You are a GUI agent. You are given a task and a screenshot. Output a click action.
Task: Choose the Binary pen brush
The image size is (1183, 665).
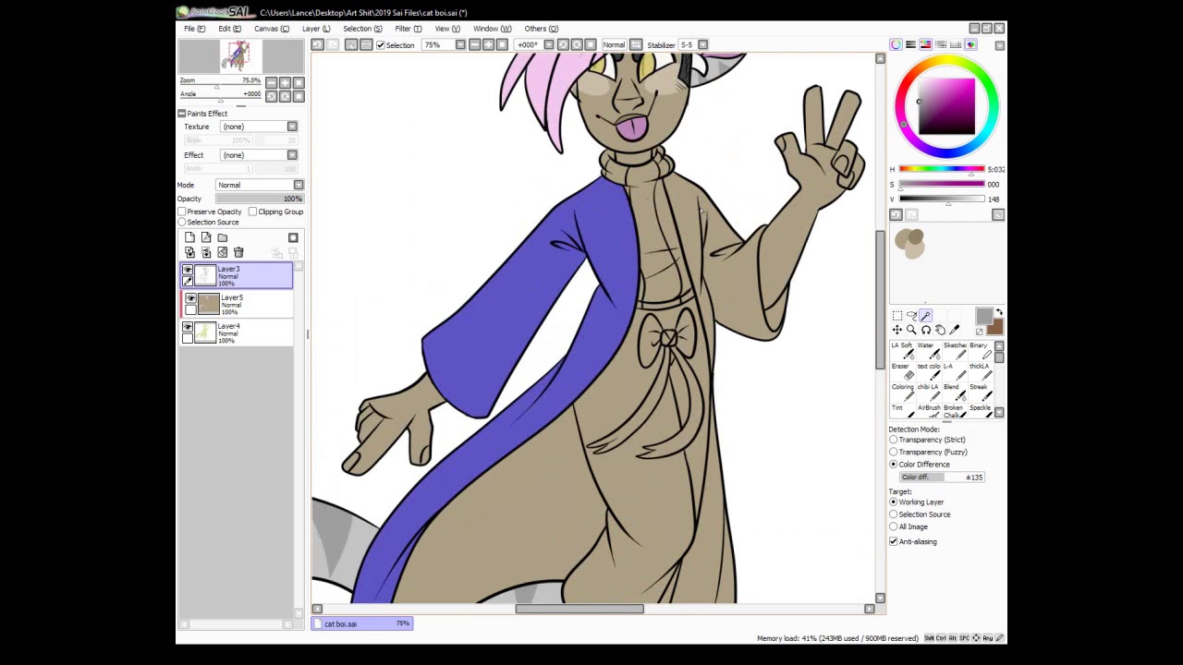981,351
